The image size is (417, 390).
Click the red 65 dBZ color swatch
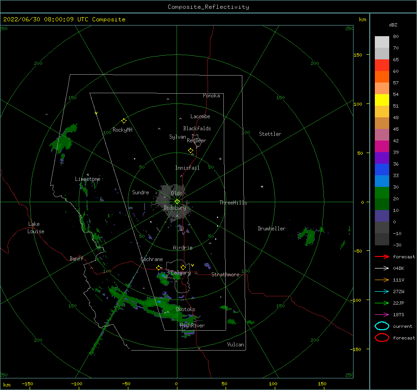(x=382, y=65)
